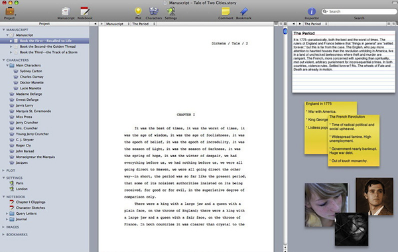
Task: Expand the IMAGES section
Action: pyautogui.click(x=3, y=227)
